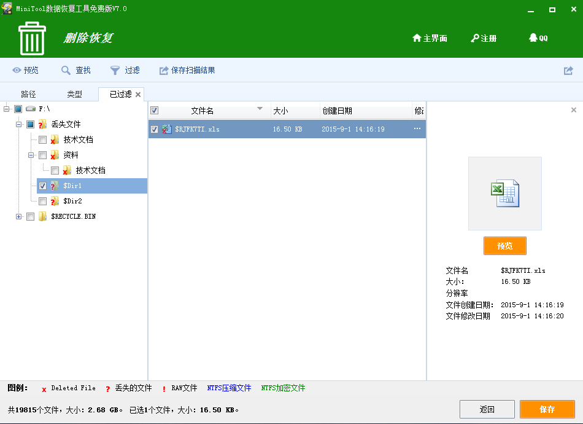Click the $RJFK7TI.xls Excel file icon
Viewport: 583px width, 424px height.
tap(166, 129)
